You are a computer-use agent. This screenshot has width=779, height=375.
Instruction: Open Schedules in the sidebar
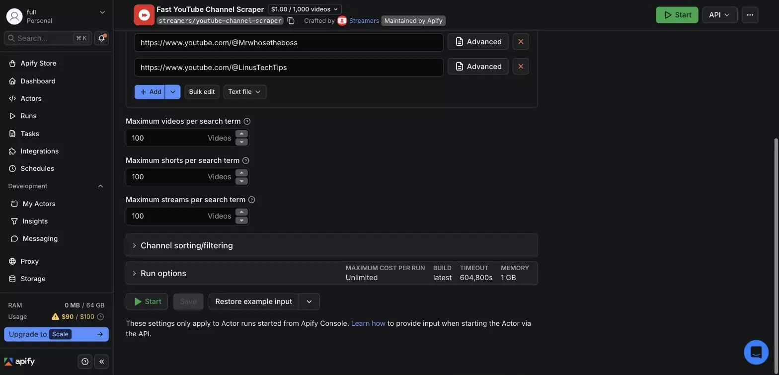(x=37, y=168)
